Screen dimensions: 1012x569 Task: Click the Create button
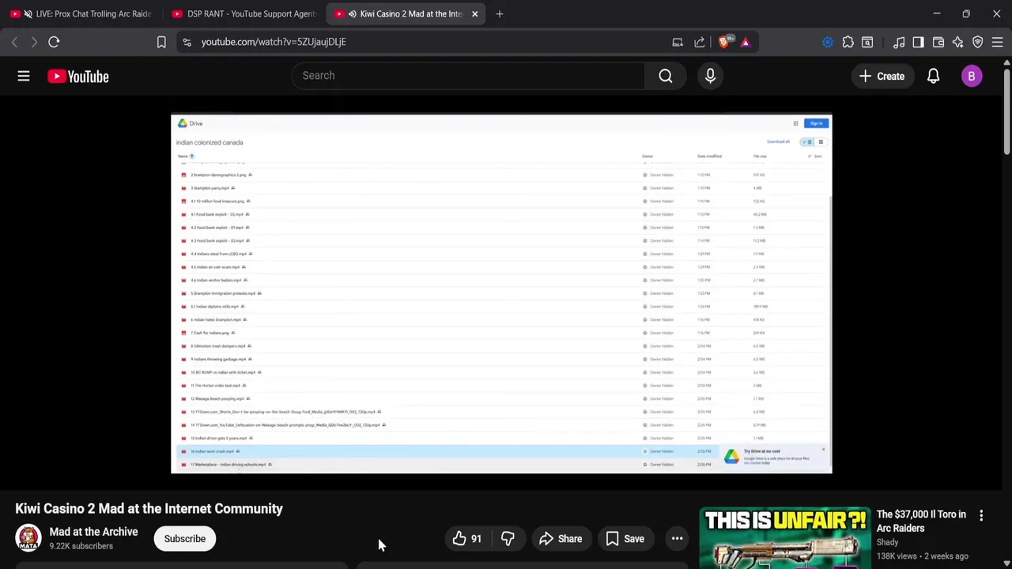[882, 77]
